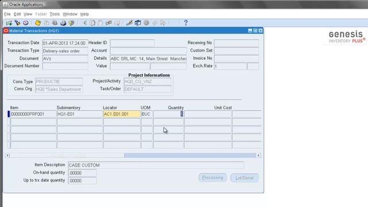Click the Header ID field
Viewport: 368px width, 207px height.
click(x=132, y=43)
